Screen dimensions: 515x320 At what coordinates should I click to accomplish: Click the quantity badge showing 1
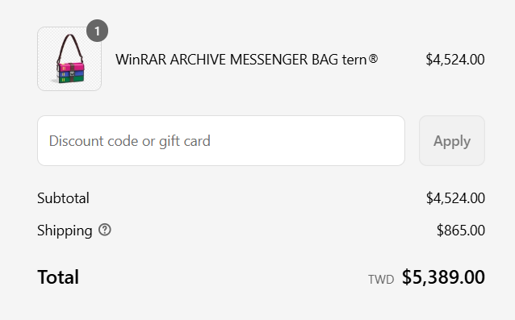click(x=97, y=31)
